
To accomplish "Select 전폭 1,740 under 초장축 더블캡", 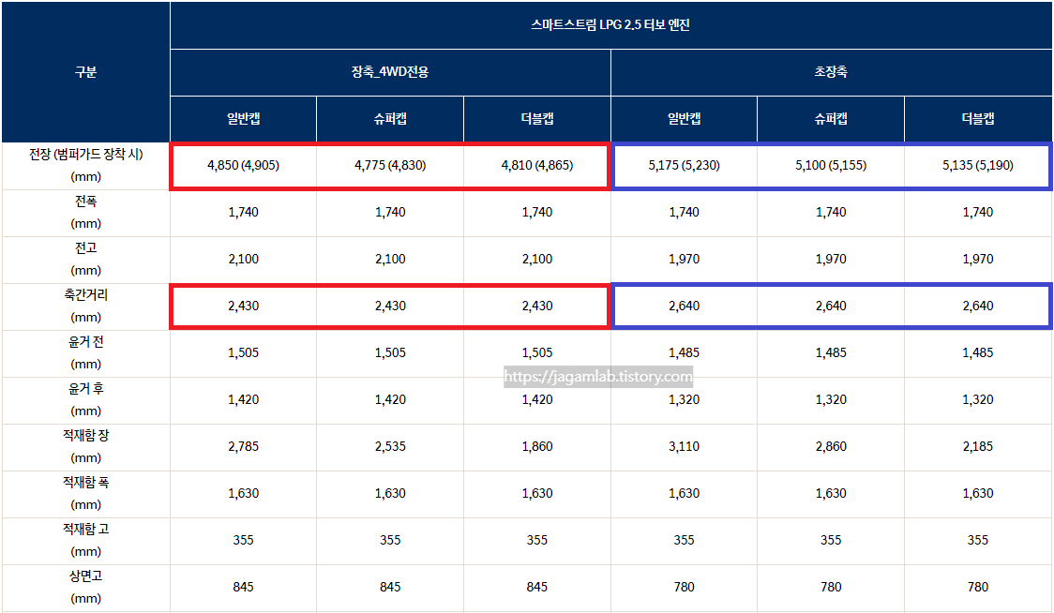I will [x=978, y=213].
